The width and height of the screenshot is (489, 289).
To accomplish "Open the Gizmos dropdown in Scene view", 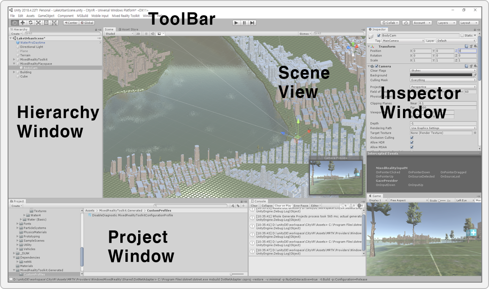I will pos(305,34).
